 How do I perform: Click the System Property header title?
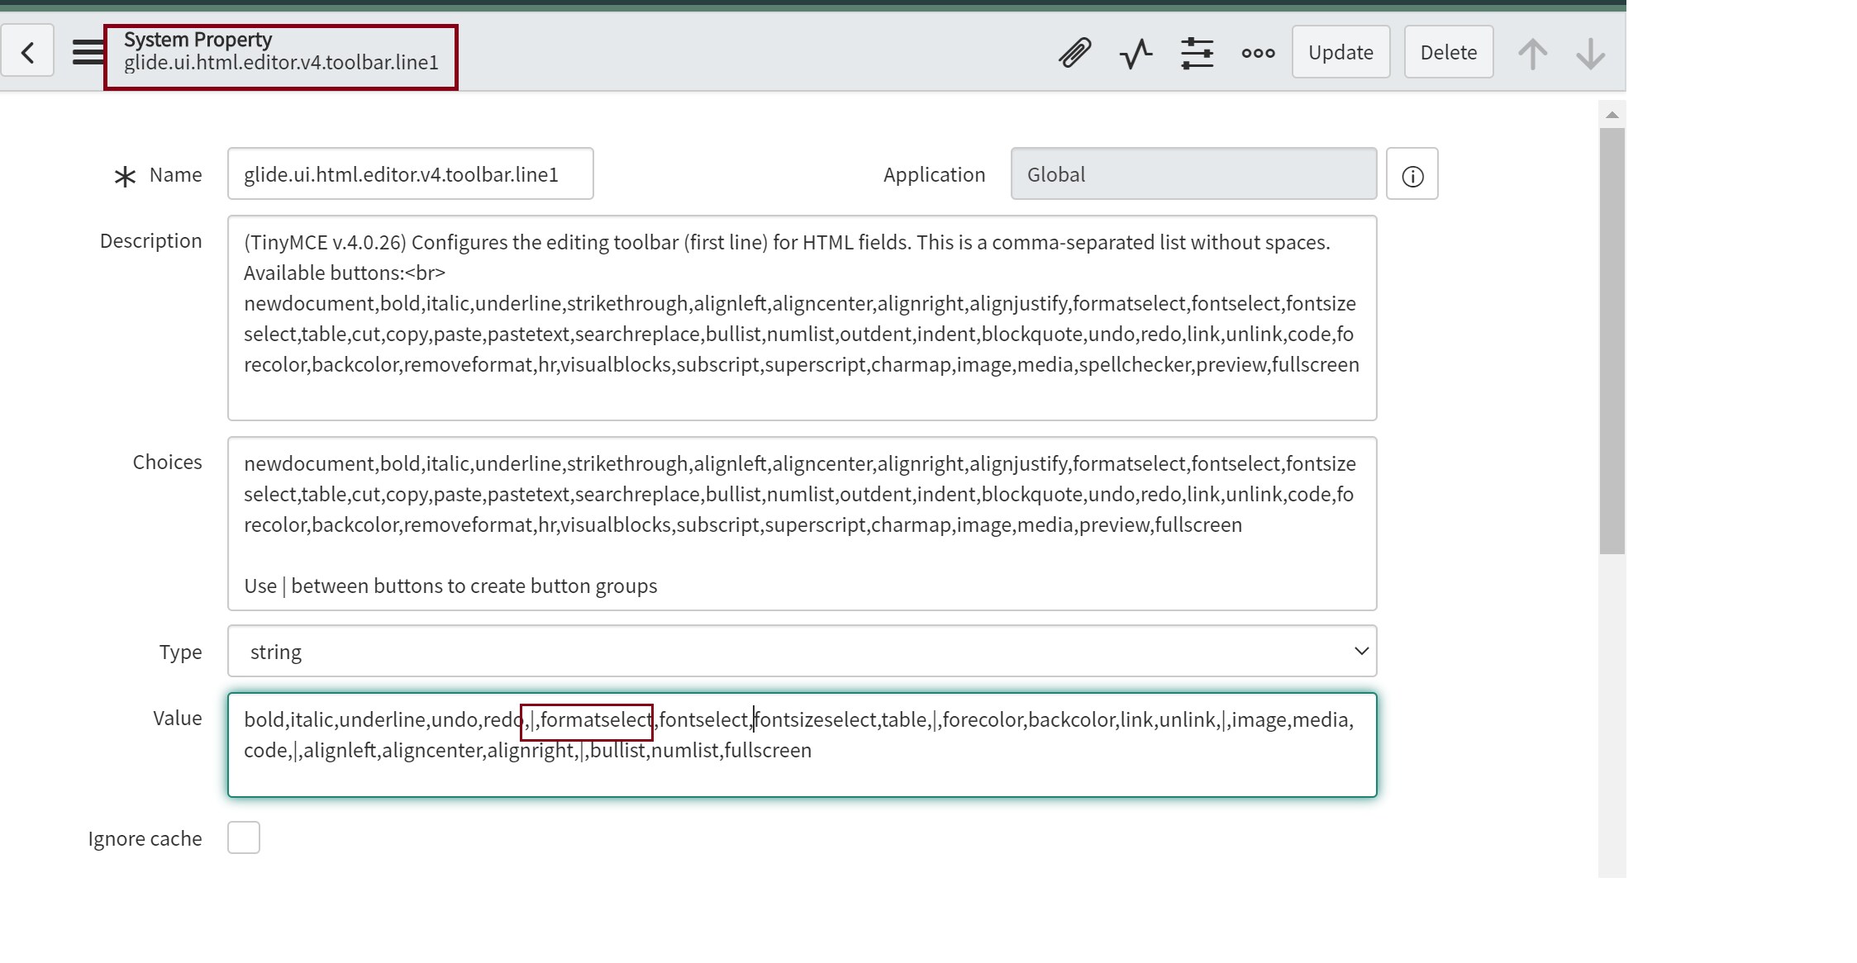pyautogui.click(x=198, y=40)
